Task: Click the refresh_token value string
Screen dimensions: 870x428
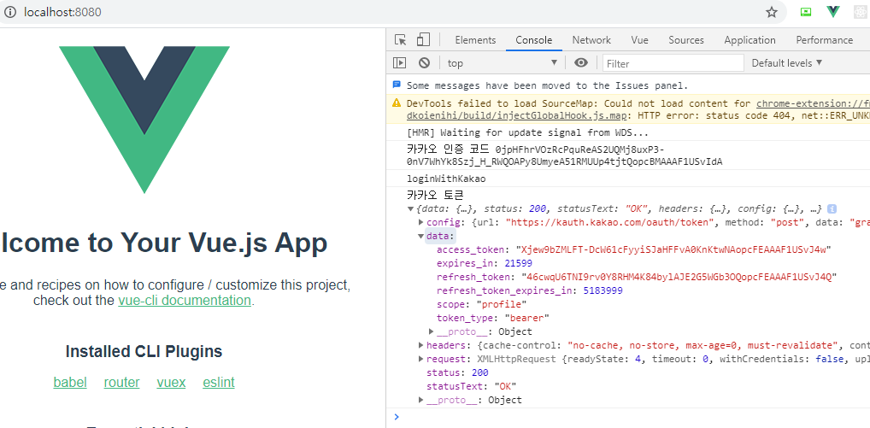Action: pyautogui.click(x=679, y=277)
